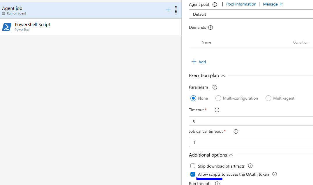The image size is (313, 185).
Task: Show the Demands info icon
Action: [x=211, y=28]
